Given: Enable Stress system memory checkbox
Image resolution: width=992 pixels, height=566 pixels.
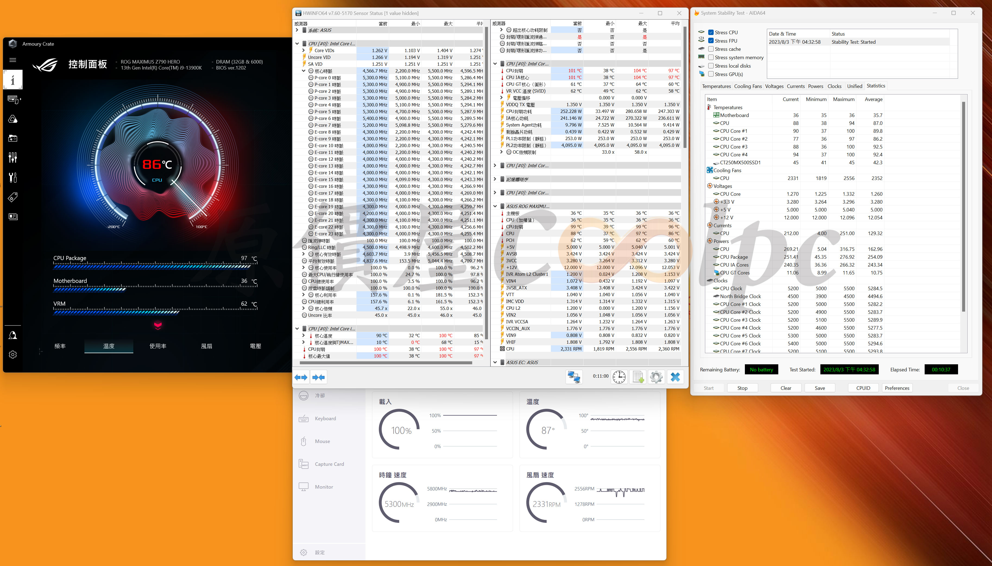Looking at the screenshot, I should [711, 58].
